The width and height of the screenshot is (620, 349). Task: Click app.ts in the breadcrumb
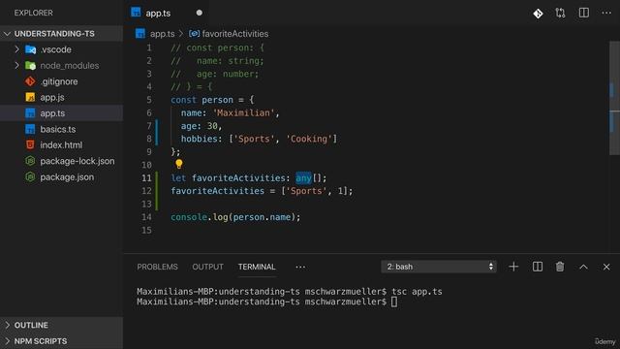pos(162,34)
